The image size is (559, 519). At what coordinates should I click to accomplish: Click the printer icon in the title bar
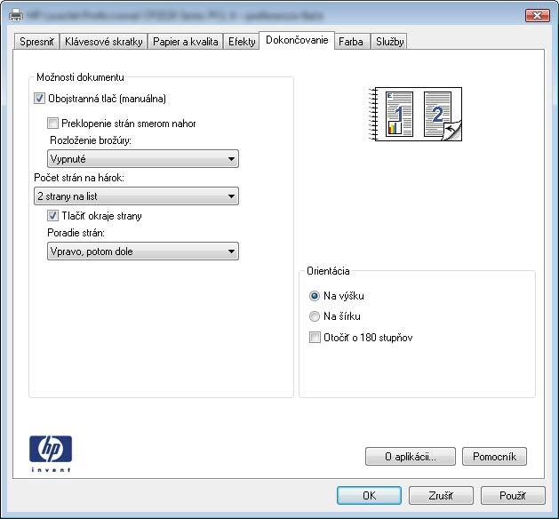click(16, 16)
